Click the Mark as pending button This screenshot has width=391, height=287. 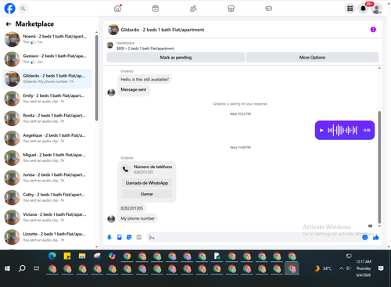pos(176,57)
